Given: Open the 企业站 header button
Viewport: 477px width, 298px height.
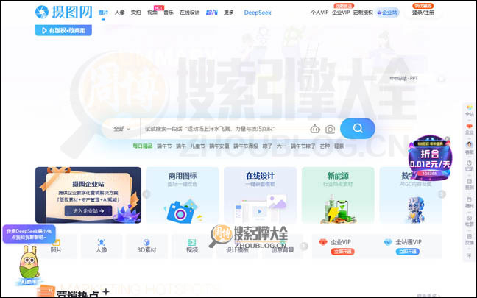Looking at the screenshot, I should click(387, 13).
